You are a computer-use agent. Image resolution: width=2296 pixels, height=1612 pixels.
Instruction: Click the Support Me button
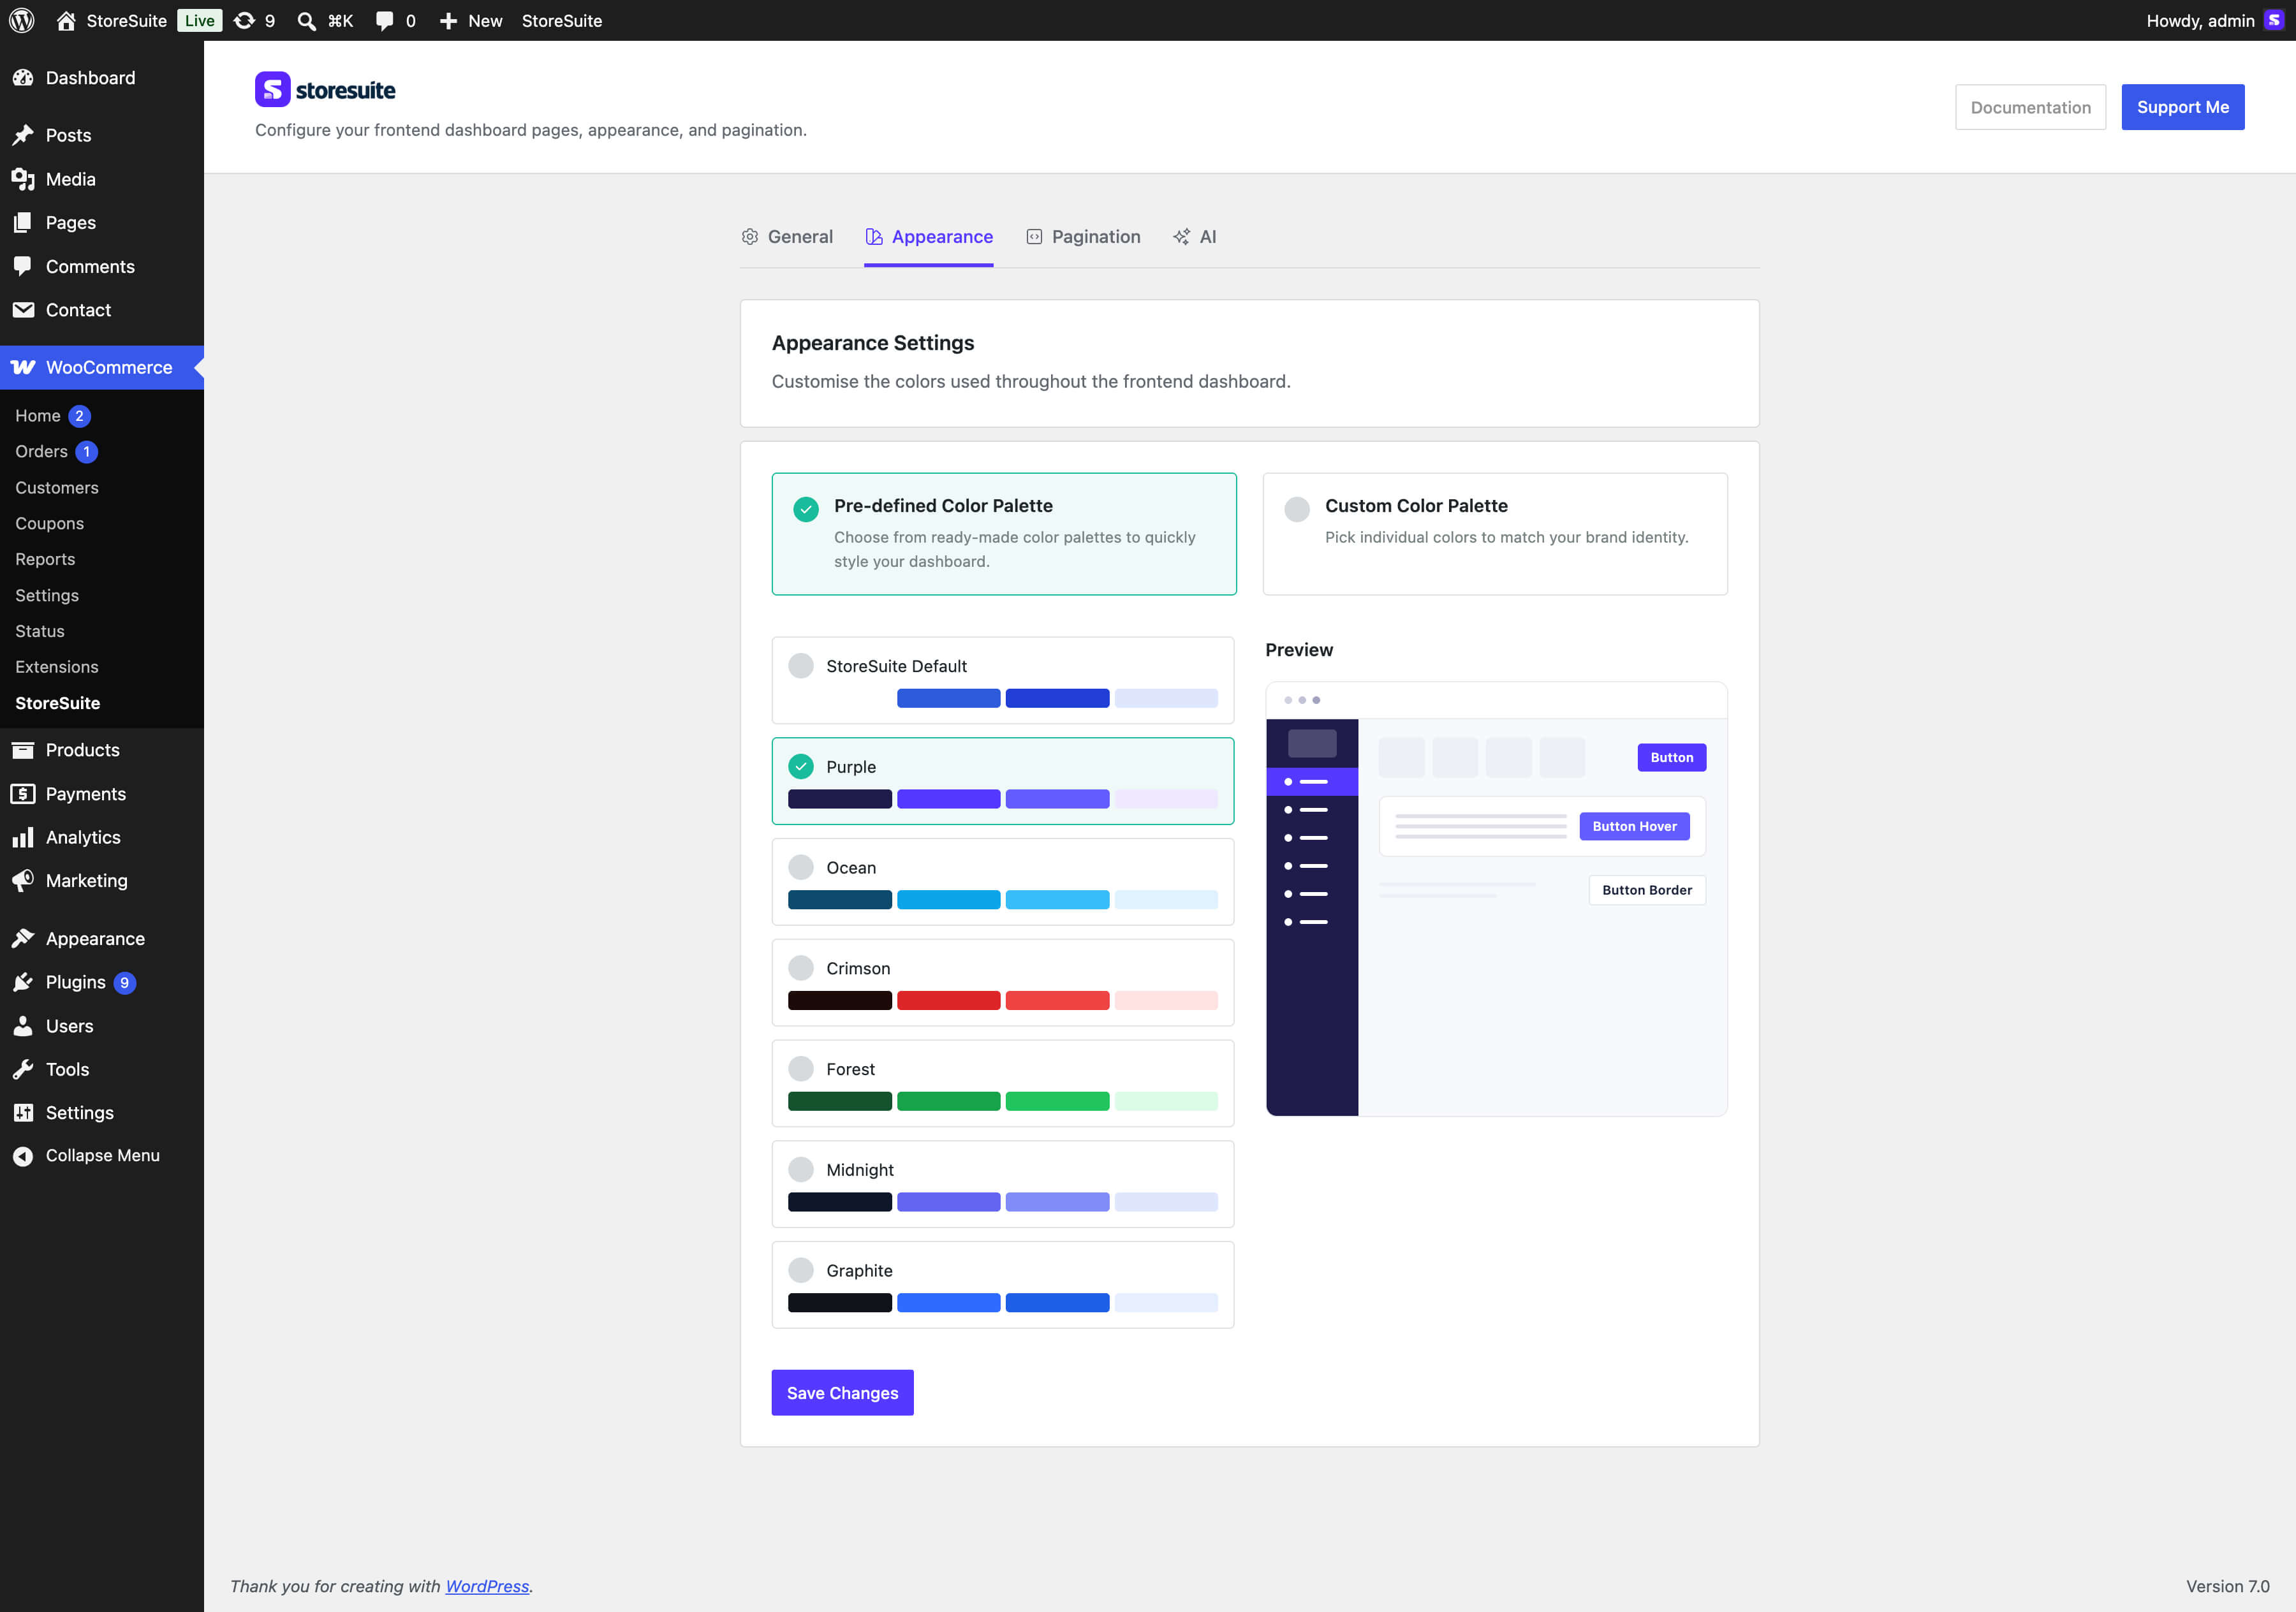pyautogui.click(x=2183, y=107)
